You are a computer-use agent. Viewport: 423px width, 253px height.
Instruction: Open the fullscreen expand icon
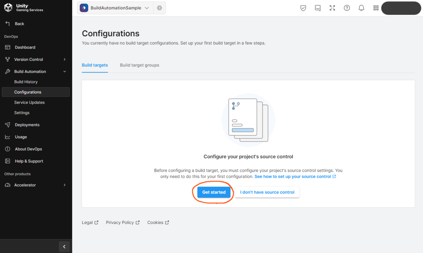332,8
